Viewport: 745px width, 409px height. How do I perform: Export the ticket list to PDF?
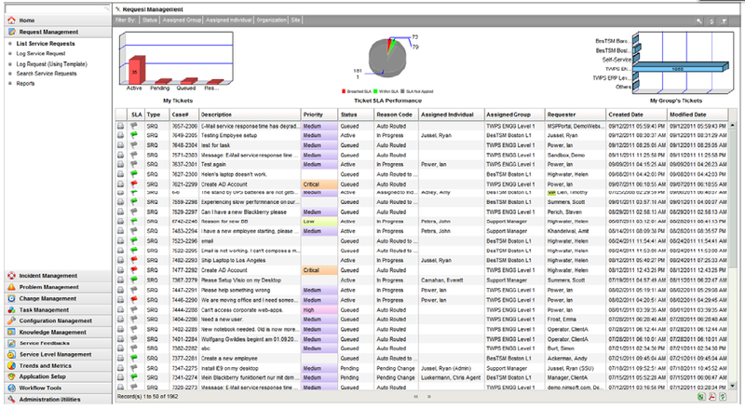(711, 397)
